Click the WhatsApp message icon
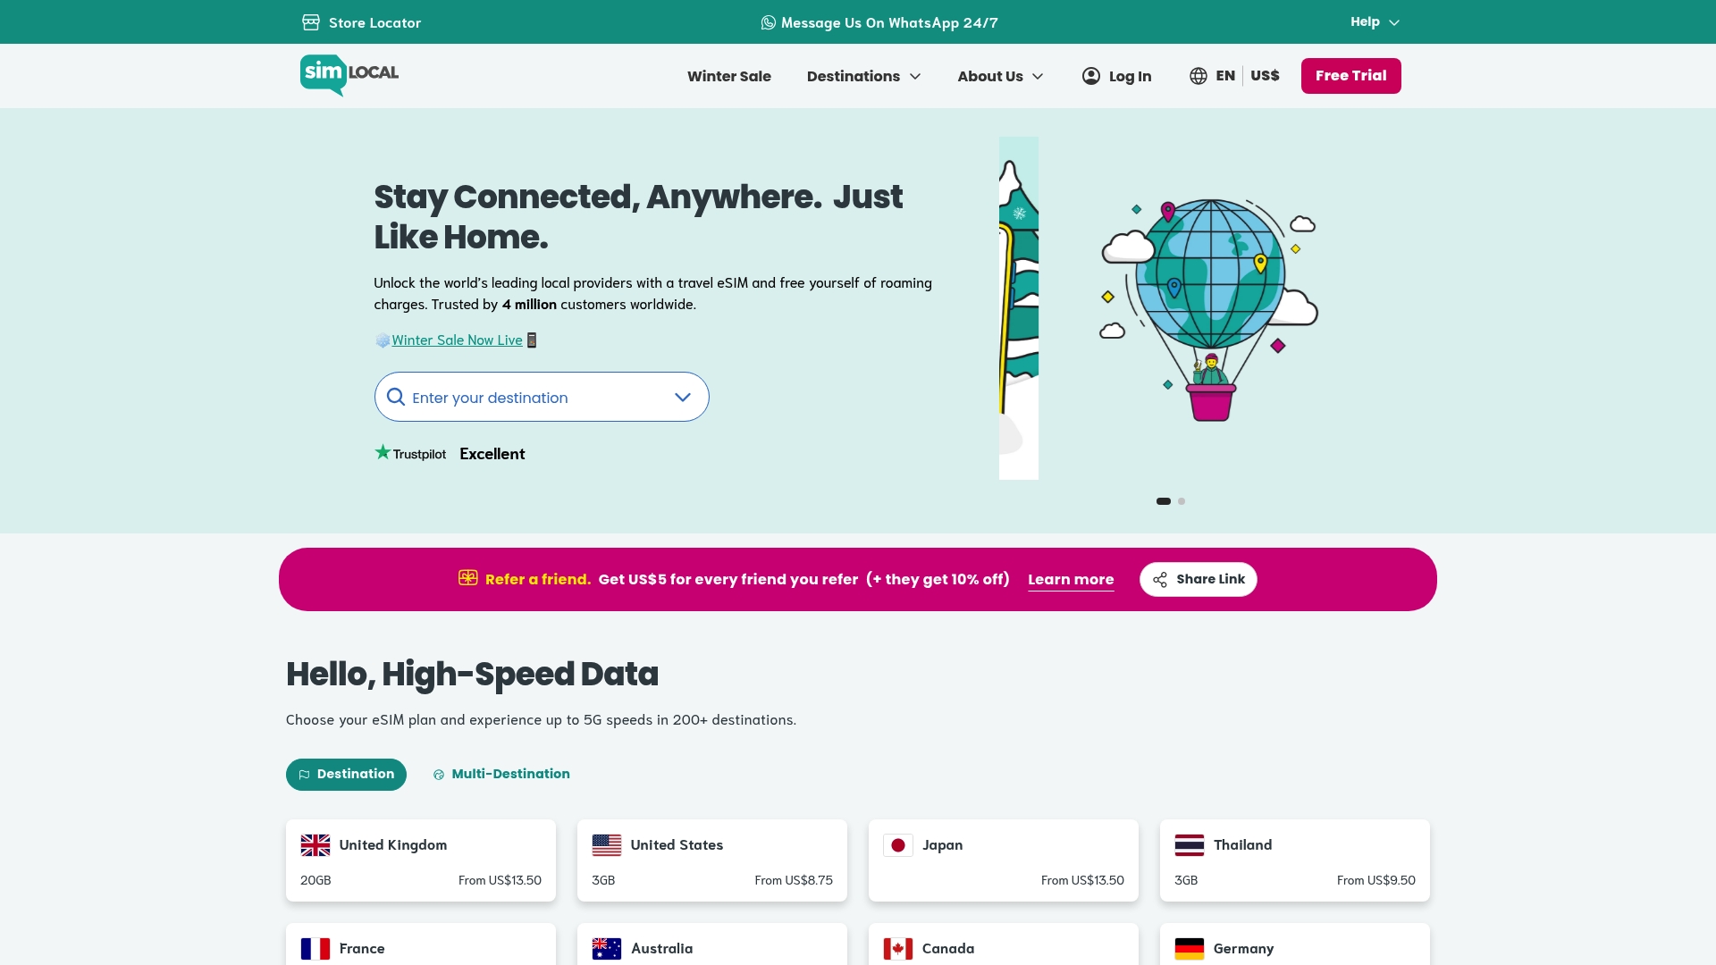Viewport: 1716px width, 965px height. pyautogui.click(x=769, y=22)
